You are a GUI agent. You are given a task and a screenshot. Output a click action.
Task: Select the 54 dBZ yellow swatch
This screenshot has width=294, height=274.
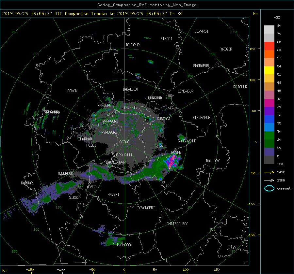tap(269, 70)
